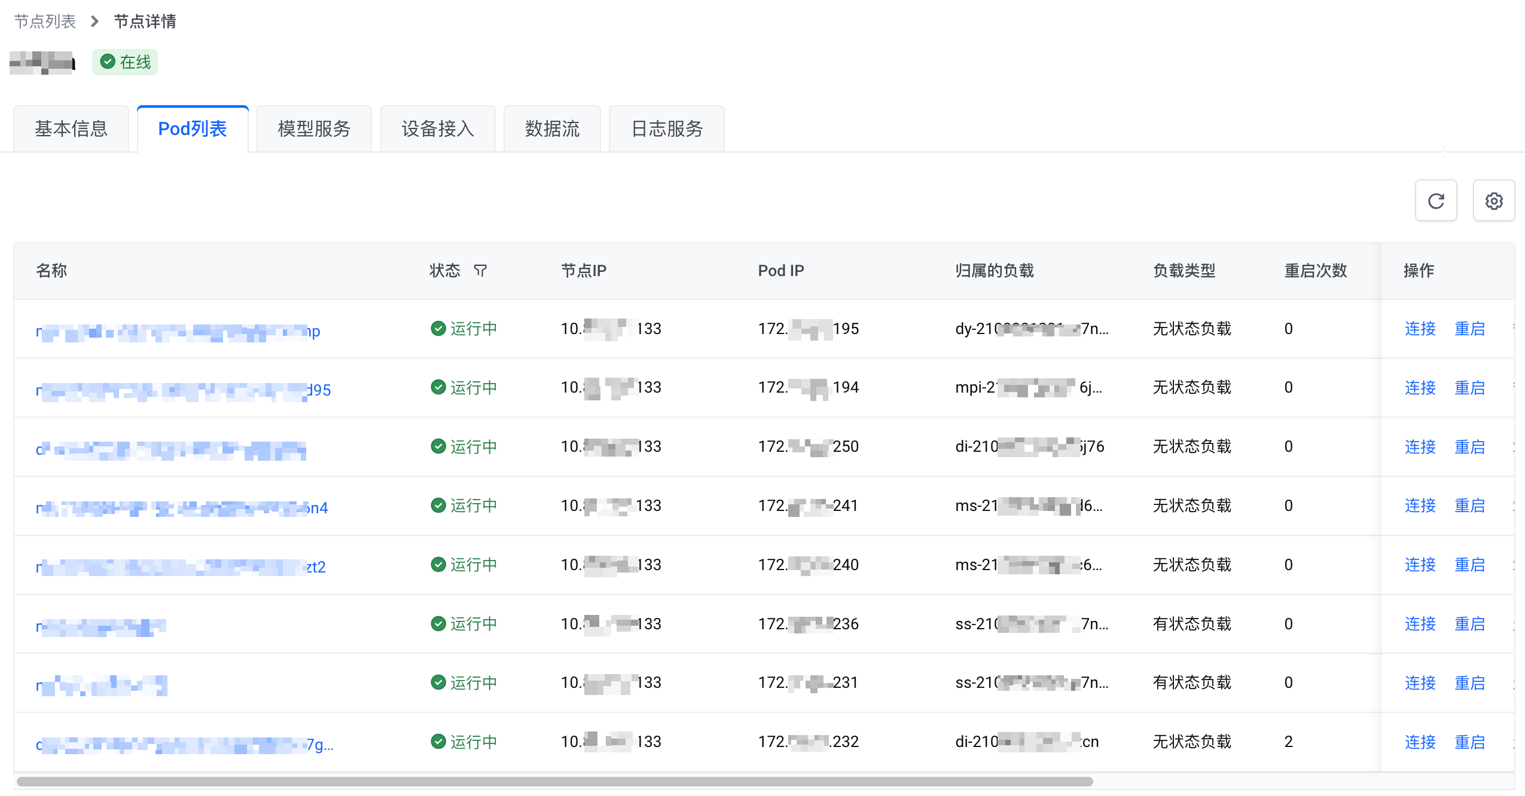Click 重启 for pod ending d95
This screenshot has height=796, width=1525.
(1469, 388)
